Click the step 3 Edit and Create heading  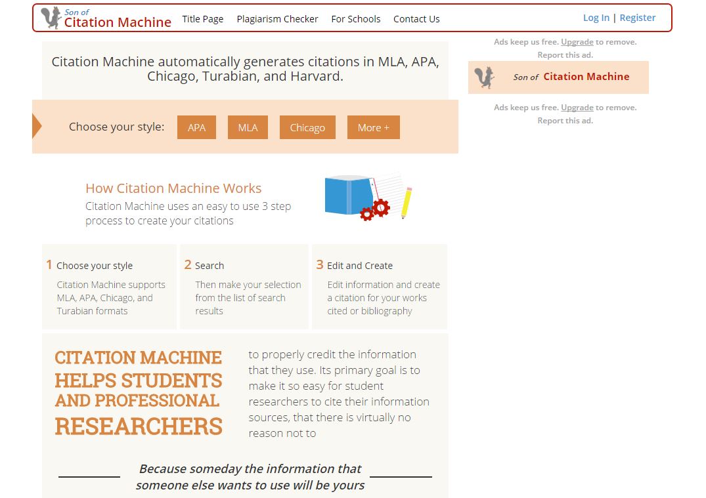360,266
